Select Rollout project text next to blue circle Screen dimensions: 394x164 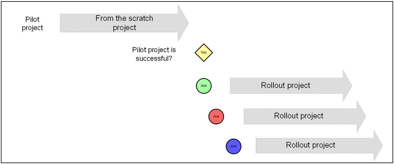311,145
